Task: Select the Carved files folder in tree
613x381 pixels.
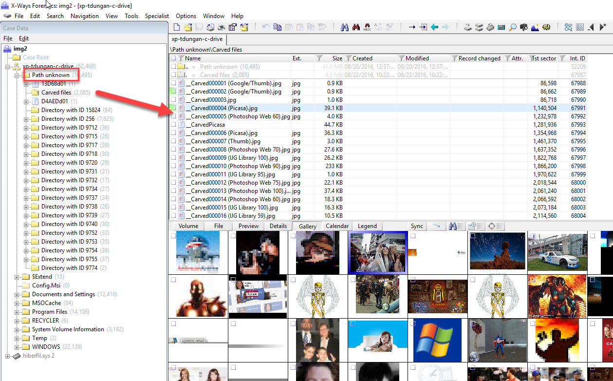Action: tap(56, 93)
